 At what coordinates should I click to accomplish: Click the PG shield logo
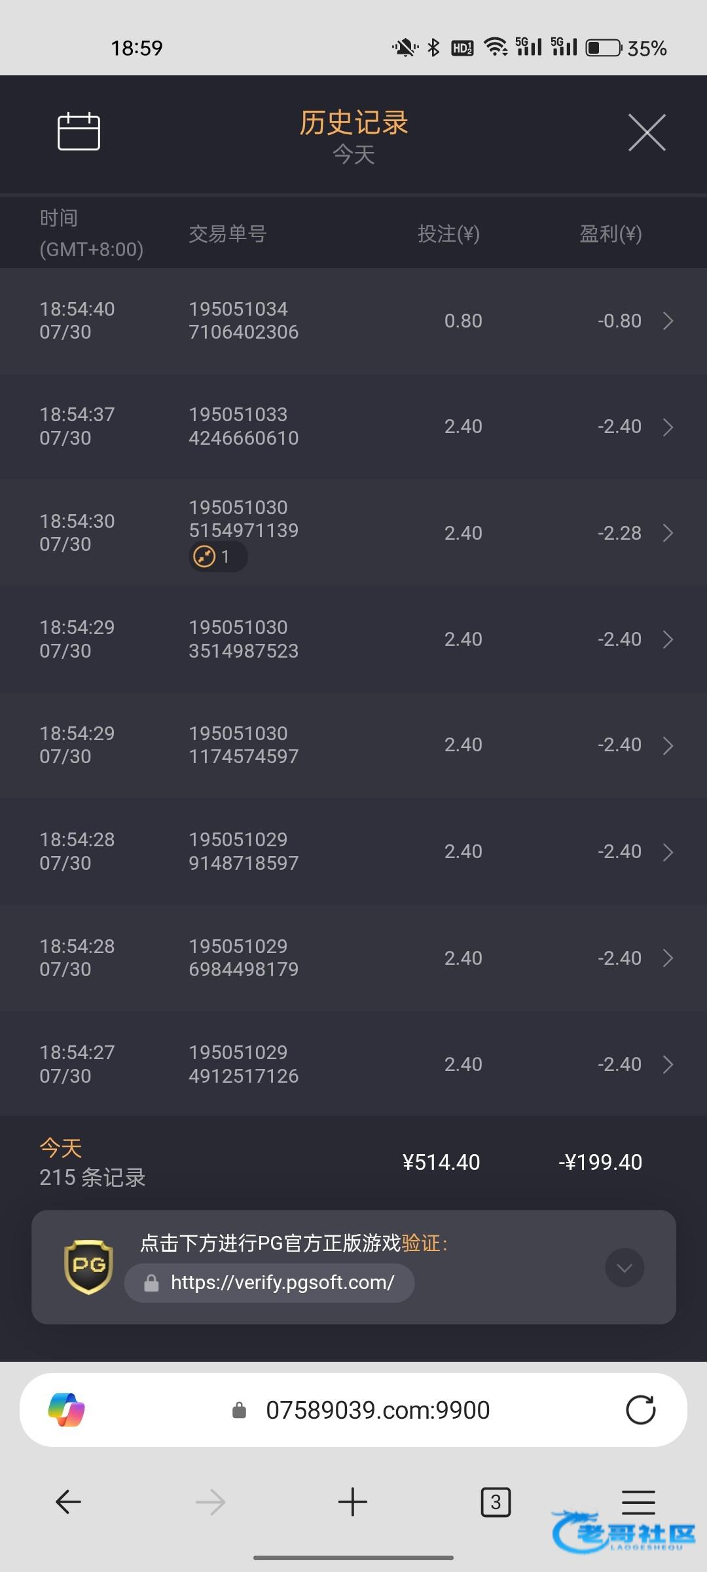pos(89,1266)
